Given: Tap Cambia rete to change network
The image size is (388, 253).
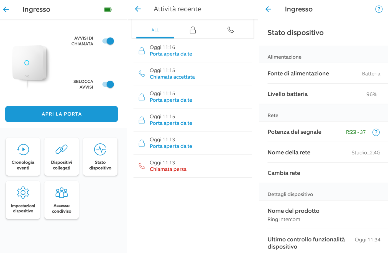Looking at the screenshot, I should pyautogui.click(x=284, y=173).
